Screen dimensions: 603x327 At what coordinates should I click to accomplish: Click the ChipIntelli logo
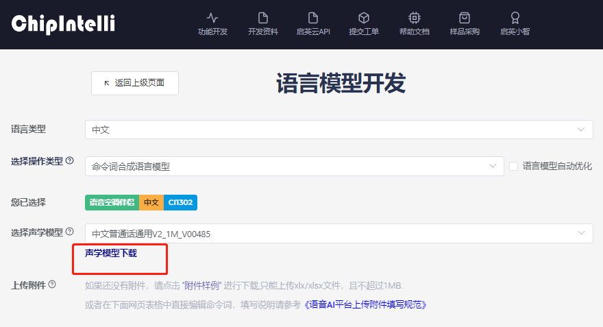pos(63,24)
